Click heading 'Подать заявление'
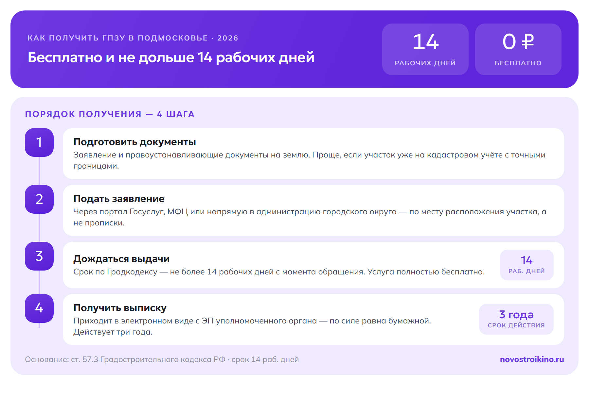The height and width of the screenshot is (396, 589). [119, 199]
